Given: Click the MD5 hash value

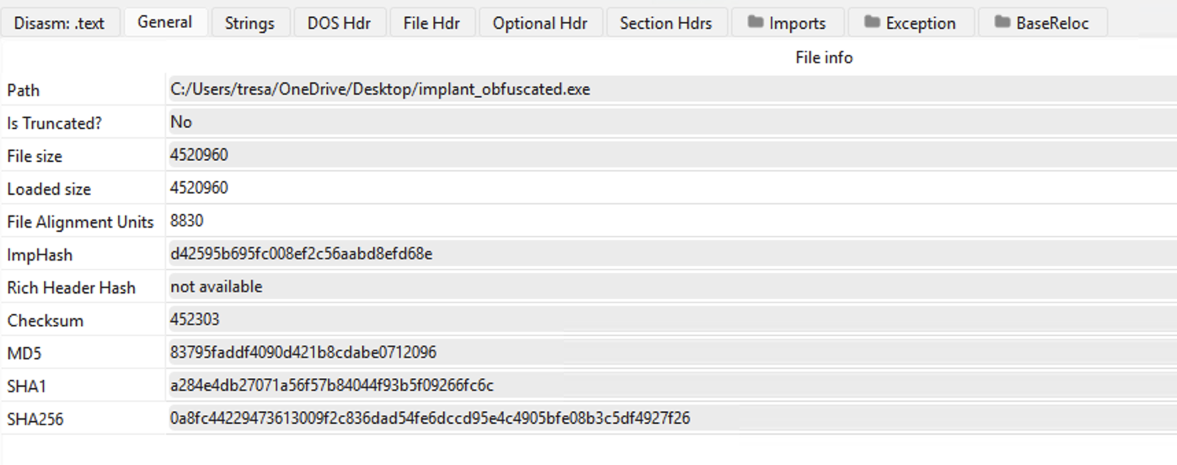Looking at the screenshot, I should 303,353.
